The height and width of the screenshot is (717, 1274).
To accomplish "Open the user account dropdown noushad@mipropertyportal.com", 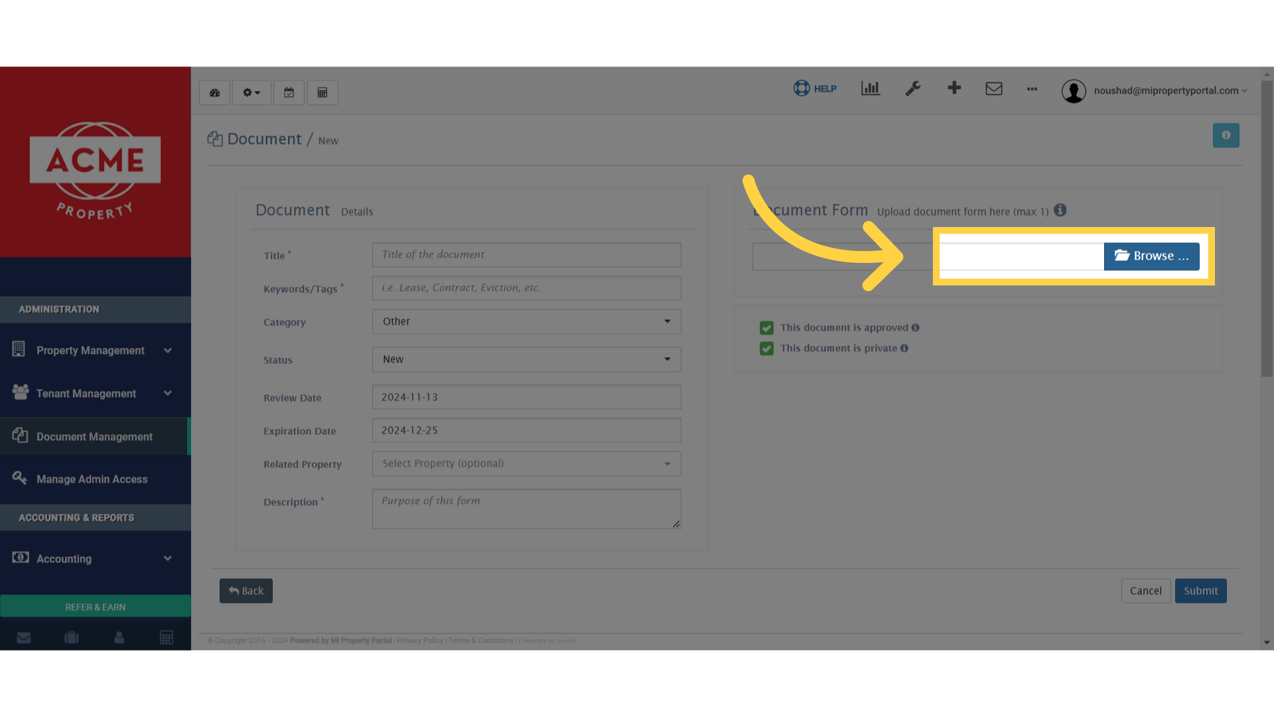I will point(1170,91).
